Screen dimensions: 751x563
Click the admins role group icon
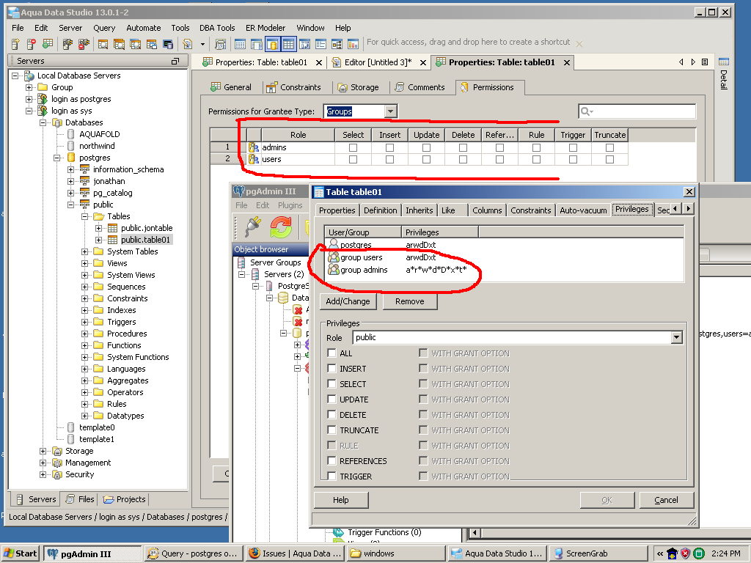(254, 147)
